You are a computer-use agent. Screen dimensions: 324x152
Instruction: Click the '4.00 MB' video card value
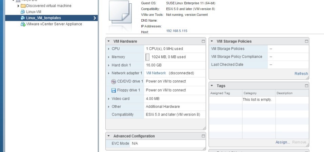click(153, 99)
